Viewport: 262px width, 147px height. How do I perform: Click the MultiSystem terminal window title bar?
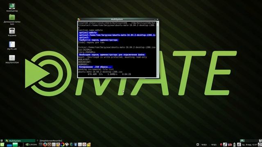117,19
